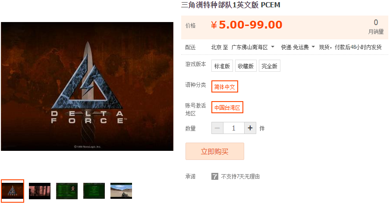Click the 不支持7天无理由 promise text
Viewport: 390px width, 204px height.
click(240, 176)
